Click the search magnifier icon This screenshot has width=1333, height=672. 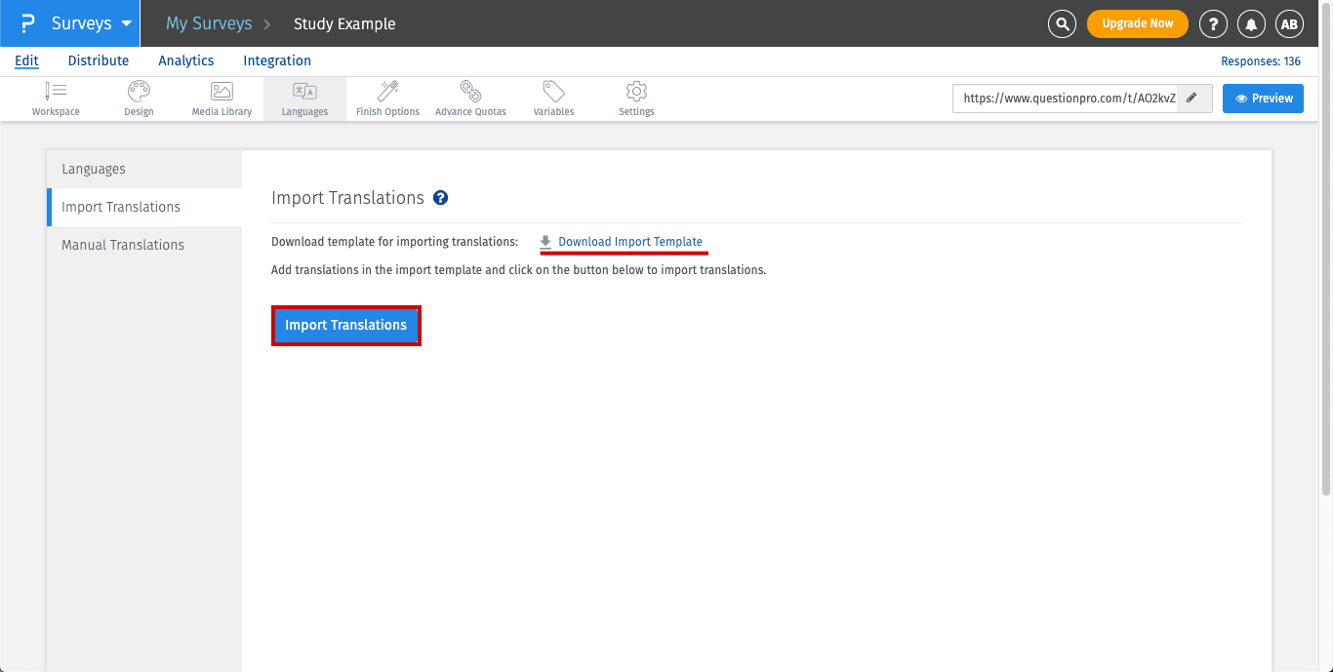click(1062, 23)
